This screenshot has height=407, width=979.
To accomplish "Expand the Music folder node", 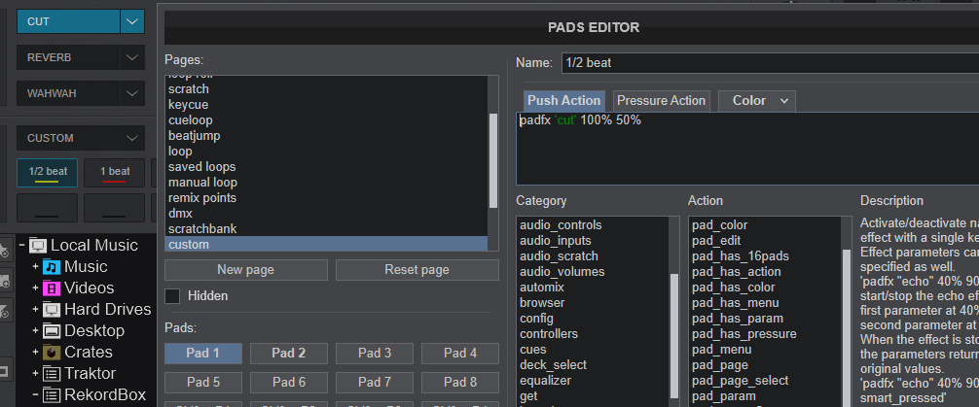I will (x=36, y=267).
